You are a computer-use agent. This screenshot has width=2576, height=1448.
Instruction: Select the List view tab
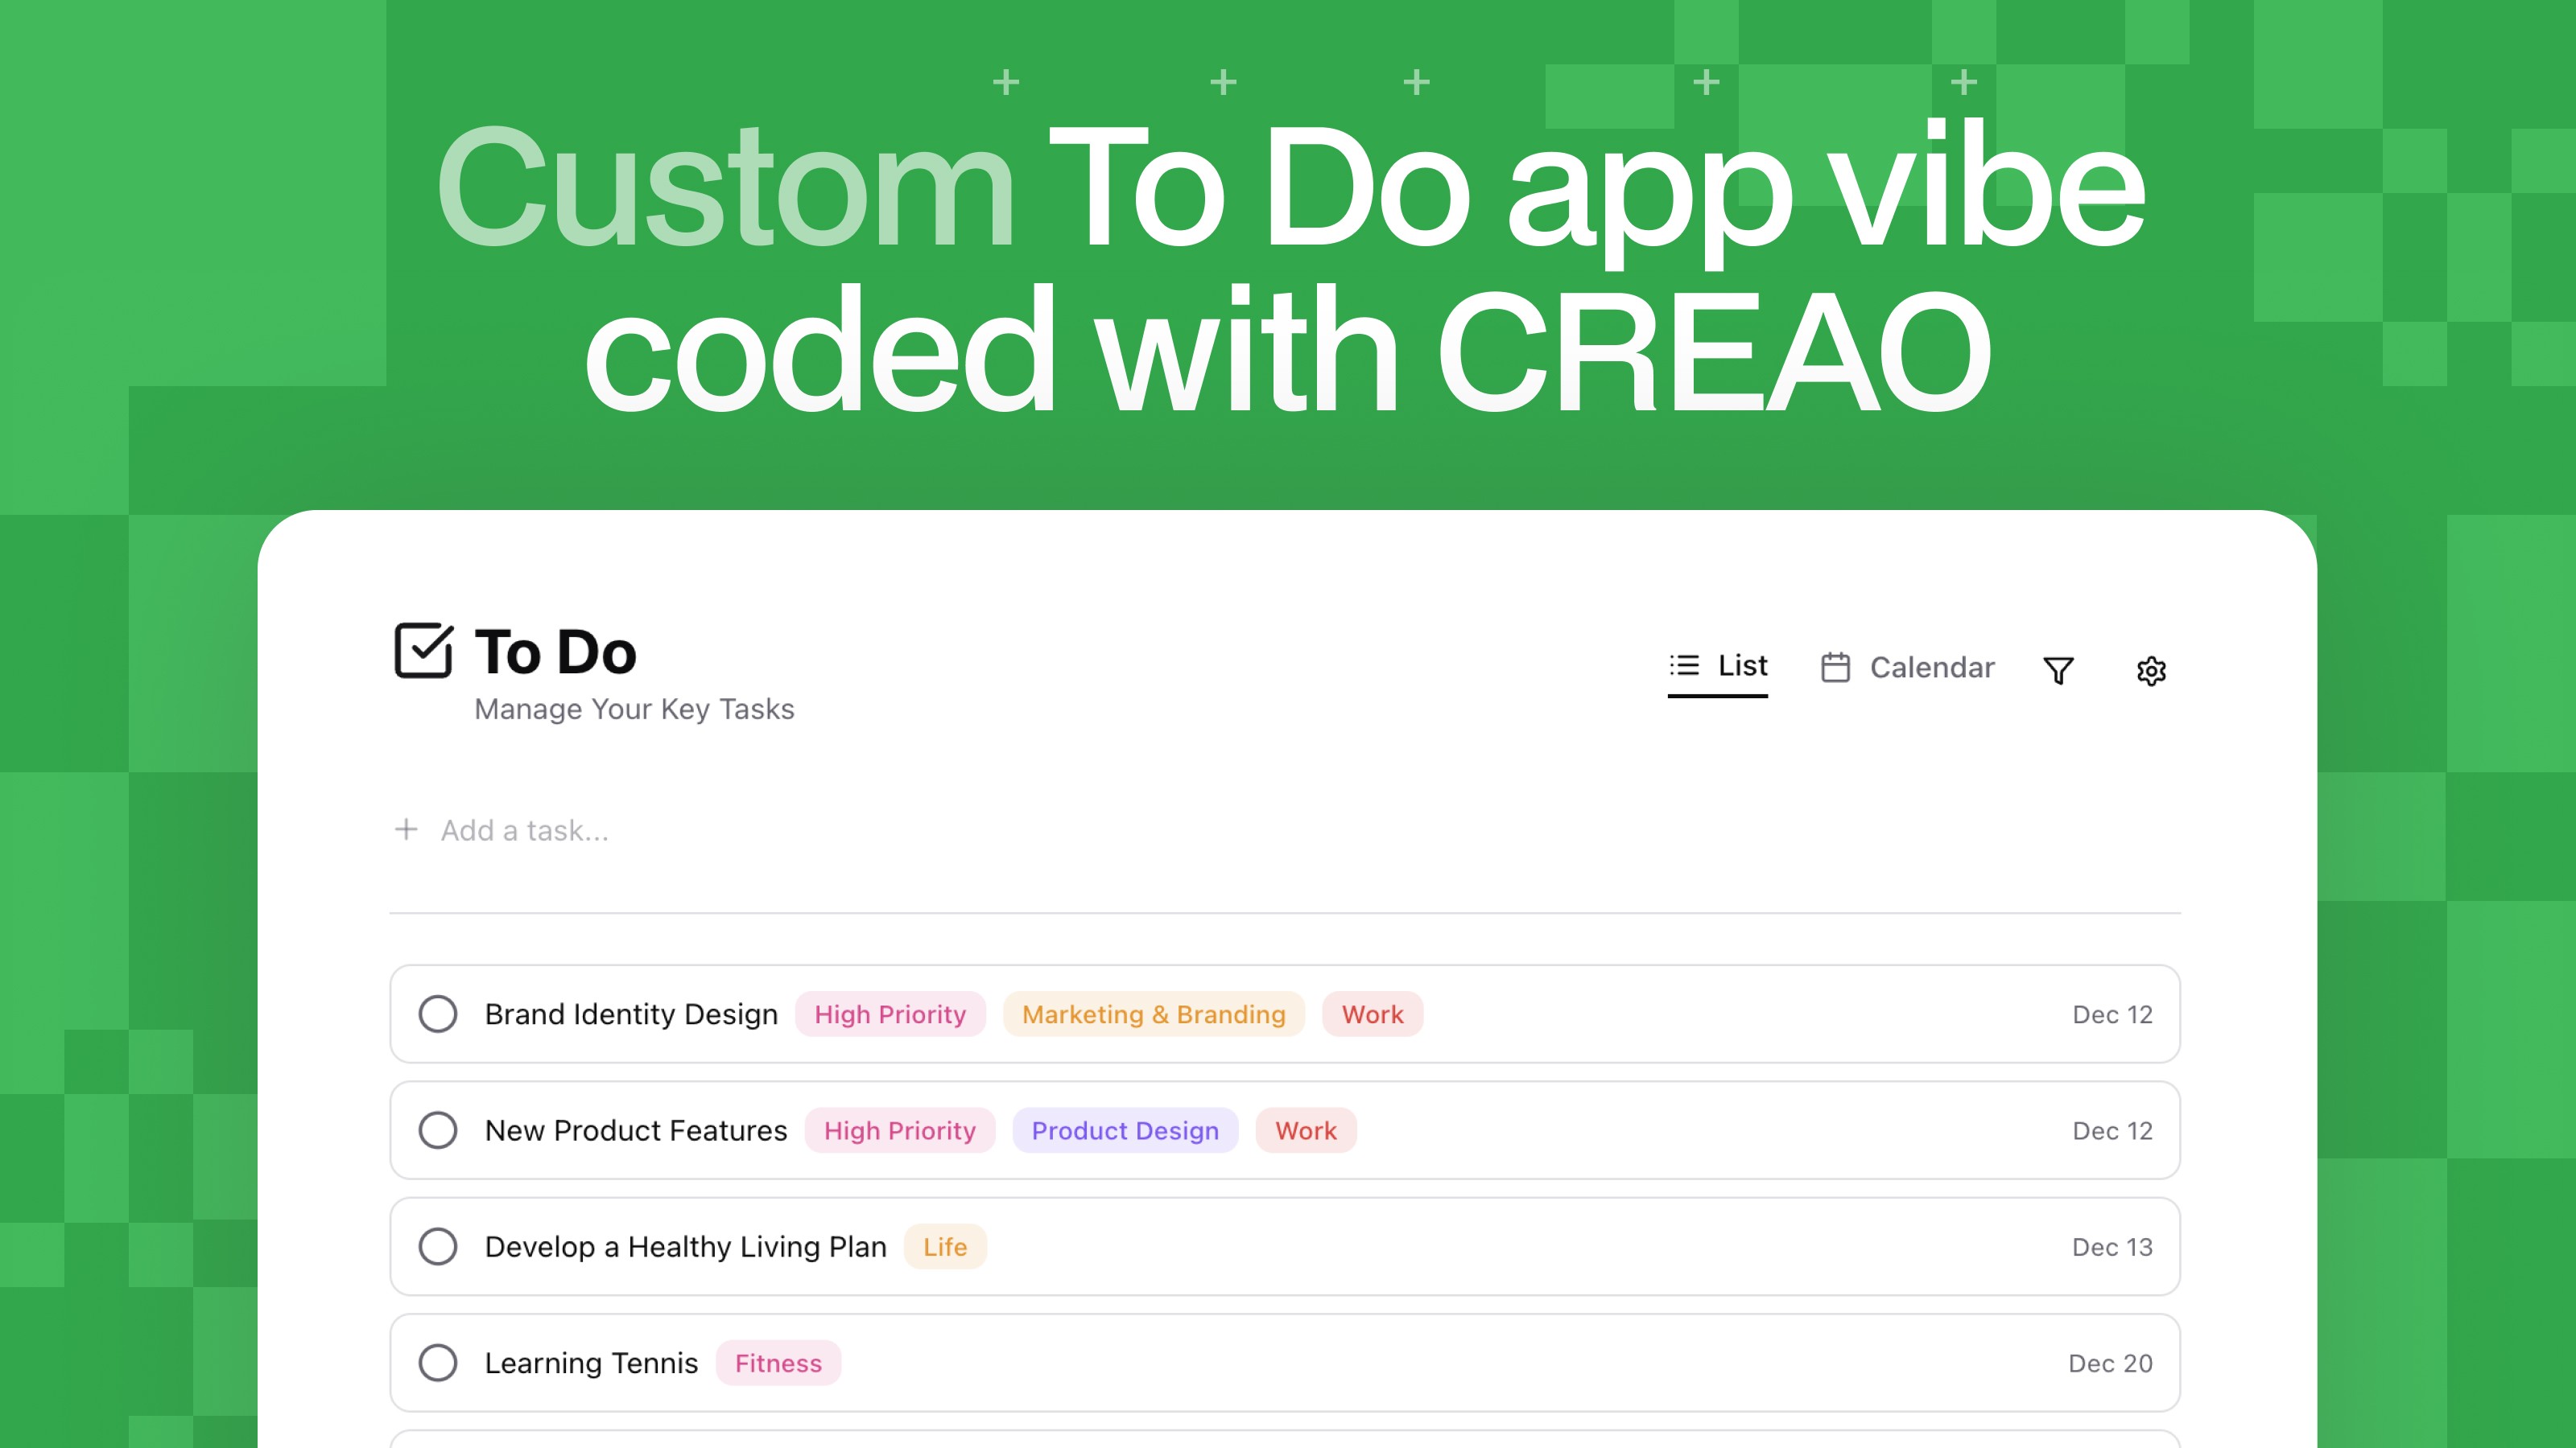tap(1741, 665)
